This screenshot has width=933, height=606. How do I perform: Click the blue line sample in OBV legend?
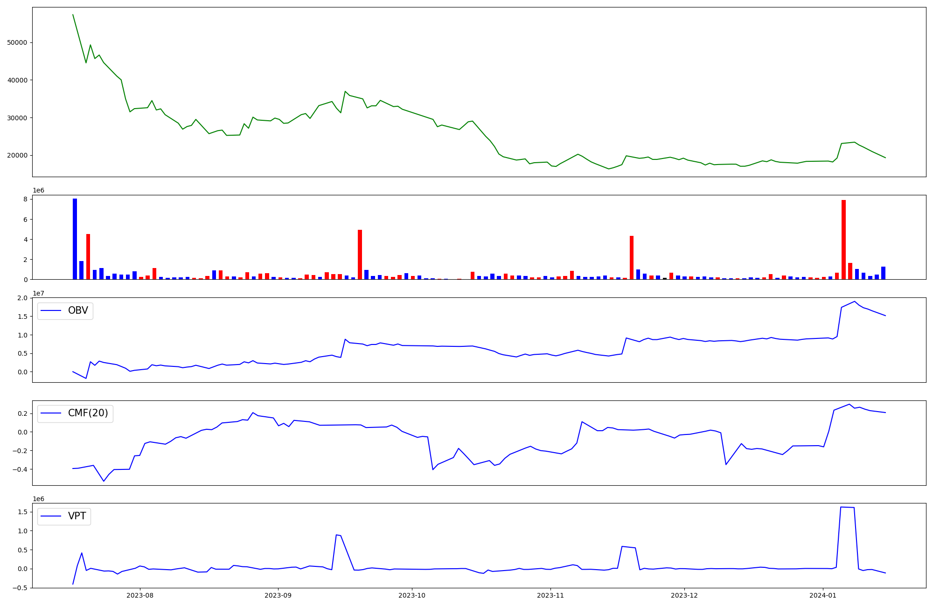[x=51, y=311]
